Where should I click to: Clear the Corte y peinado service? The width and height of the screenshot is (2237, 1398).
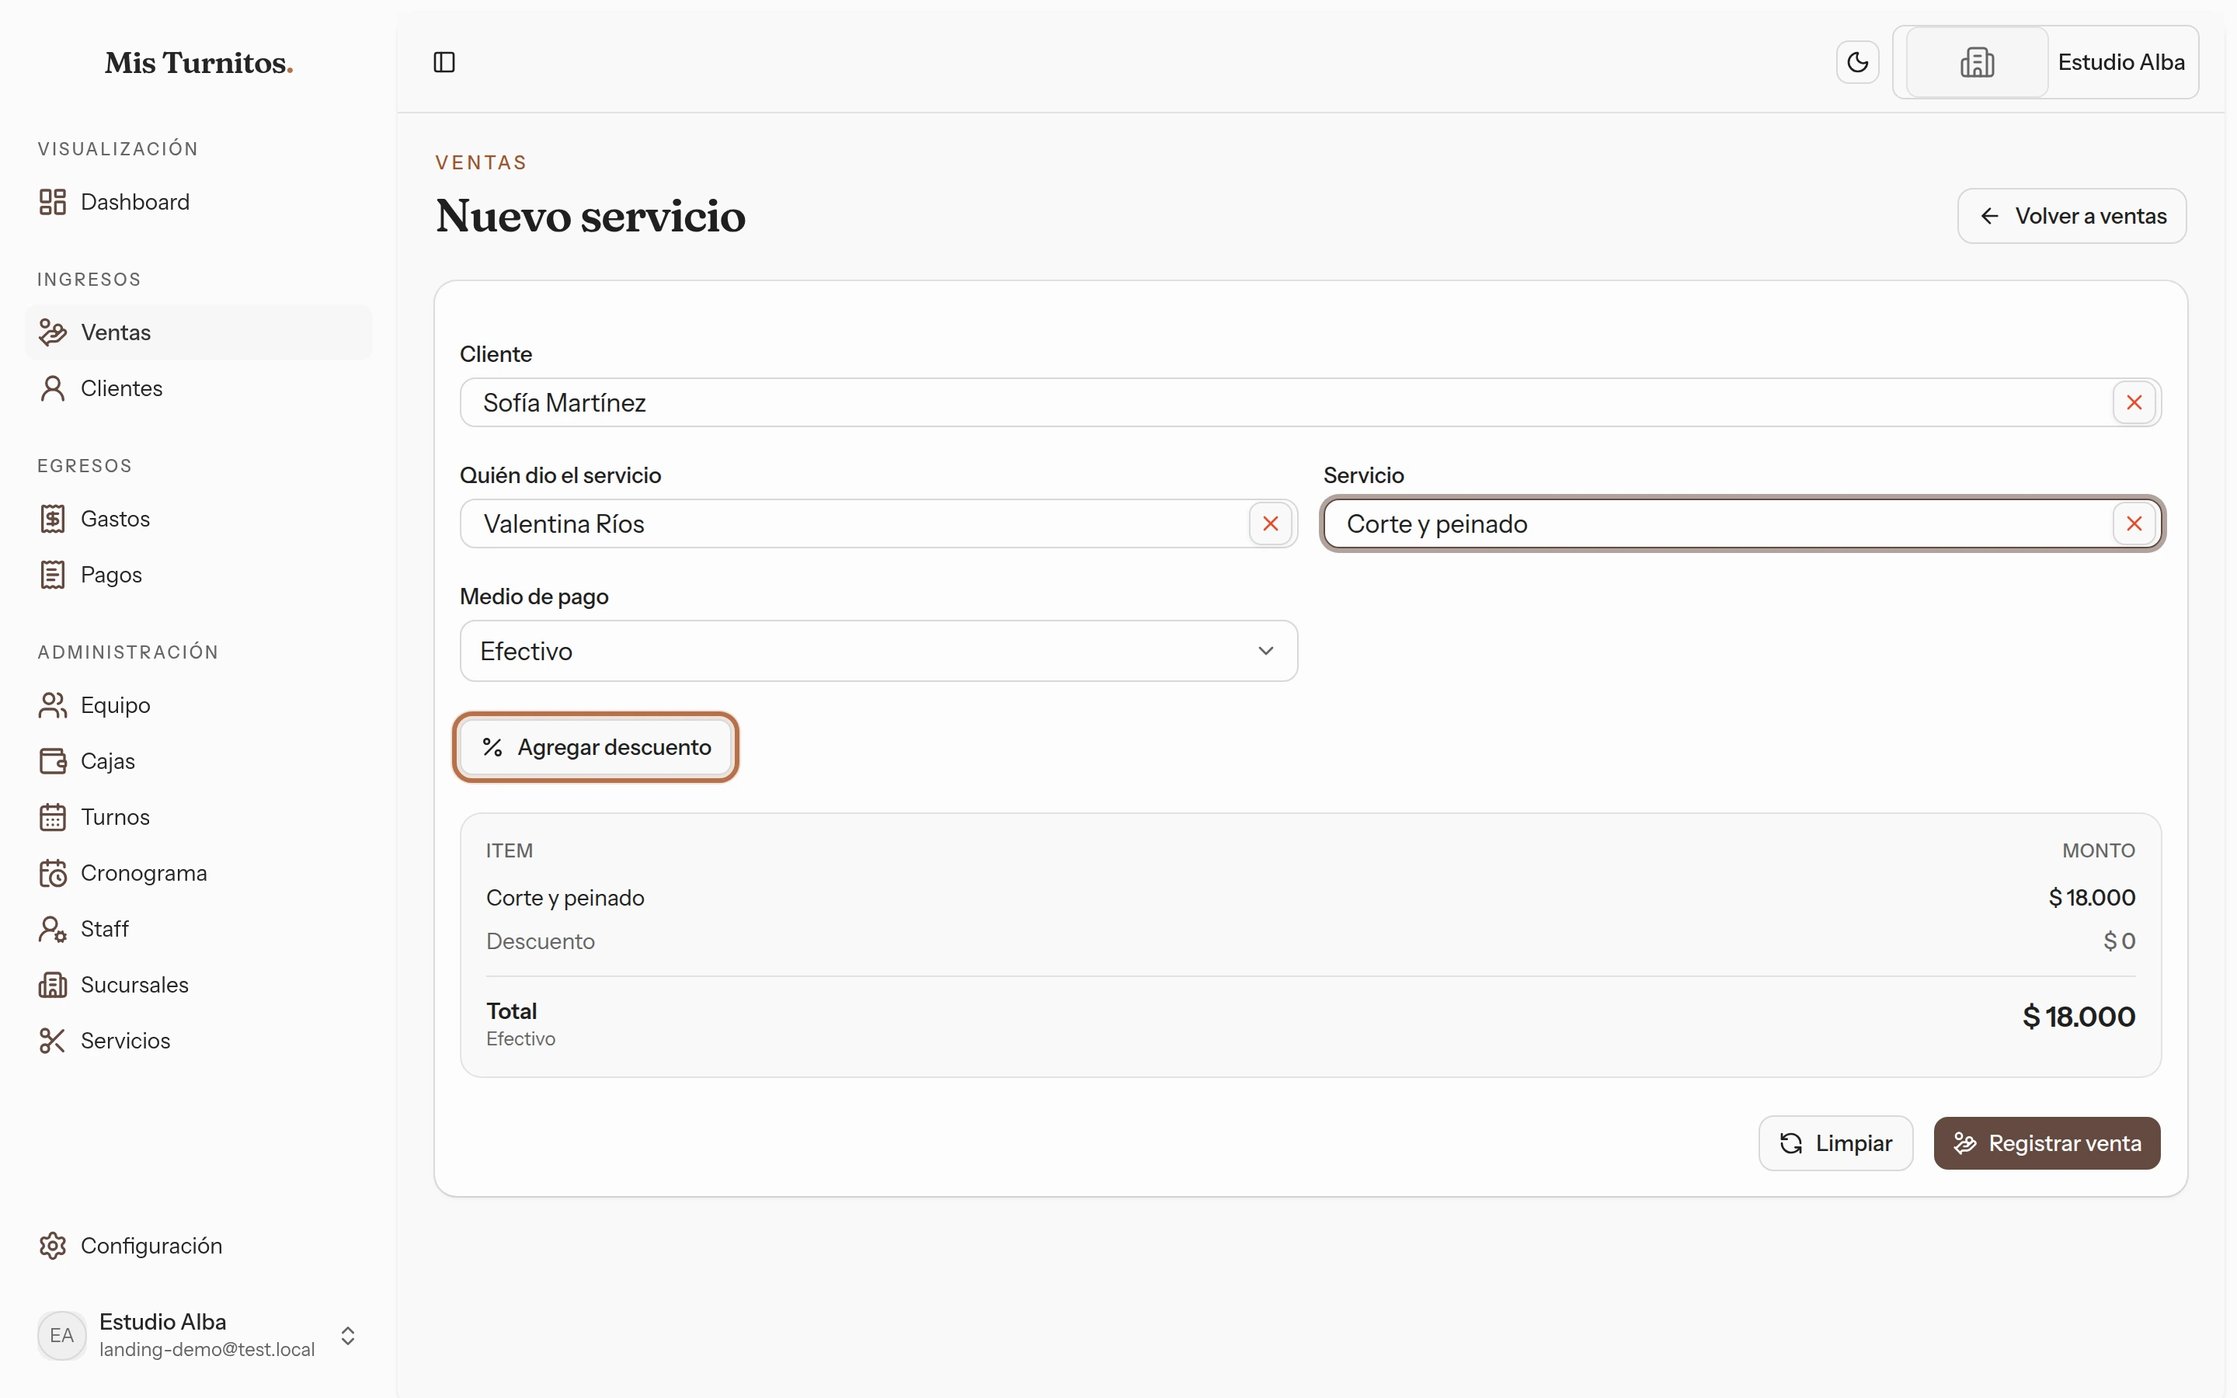point(2134,523)
